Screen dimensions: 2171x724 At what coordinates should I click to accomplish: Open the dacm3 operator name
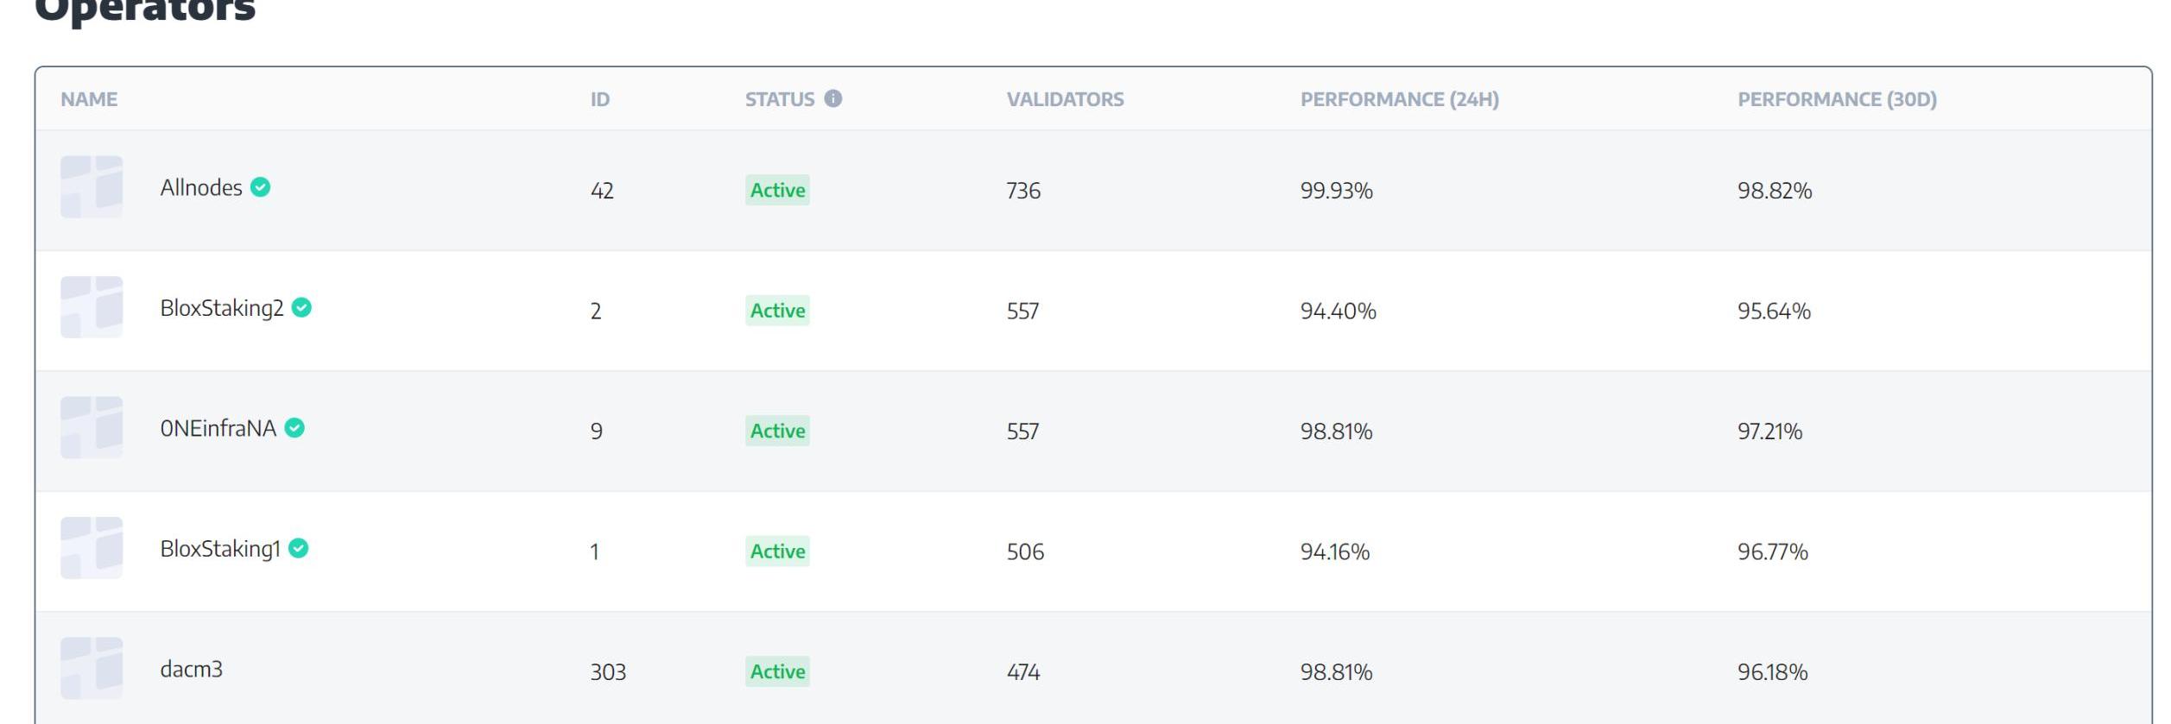(191, 670)
